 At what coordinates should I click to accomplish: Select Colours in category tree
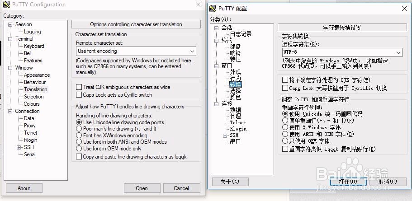point(32,104)
